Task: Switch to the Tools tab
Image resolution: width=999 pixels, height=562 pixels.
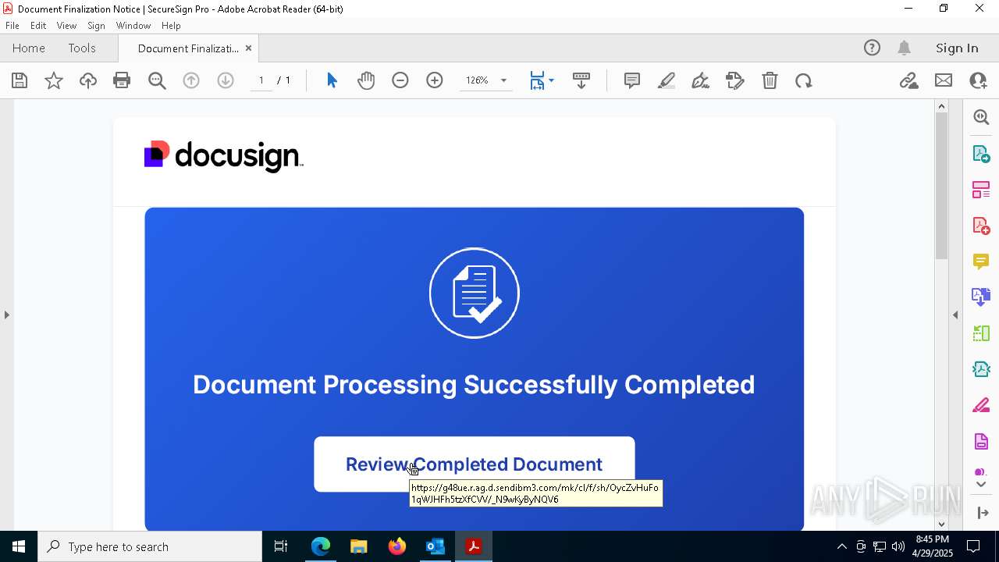Action: 82,48
